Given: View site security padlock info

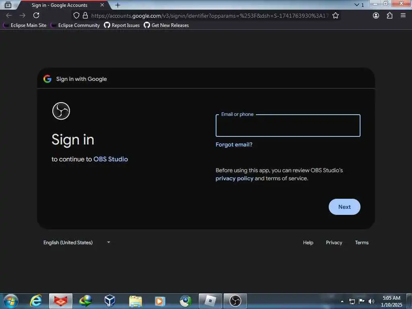Looking at the screenshot, I should (x=85, y=16).
